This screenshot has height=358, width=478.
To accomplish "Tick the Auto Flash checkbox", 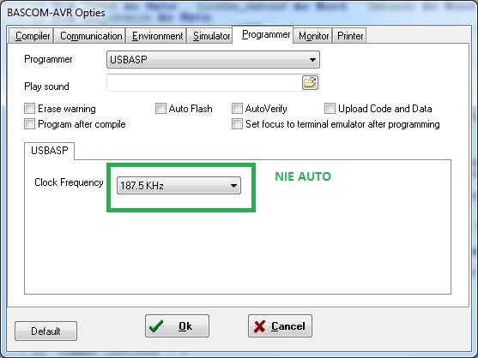I will point(160,108).
